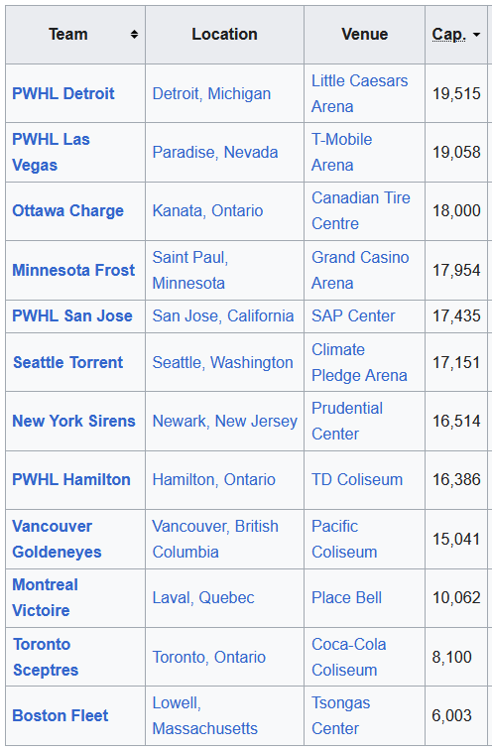
Task: Open the Place Bell venue link
Action: click(346, 598)
